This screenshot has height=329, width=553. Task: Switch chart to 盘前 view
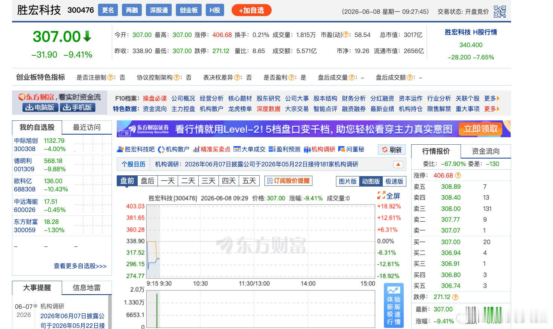click(x=127, y=181)
